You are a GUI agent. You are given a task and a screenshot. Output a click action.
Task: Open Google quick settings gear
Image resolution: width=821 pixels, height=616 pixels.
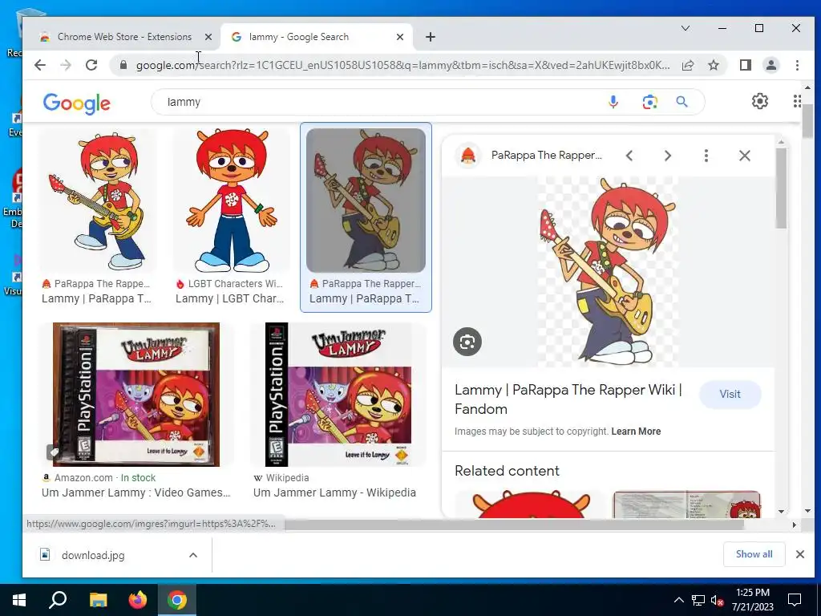click(760, 101)
